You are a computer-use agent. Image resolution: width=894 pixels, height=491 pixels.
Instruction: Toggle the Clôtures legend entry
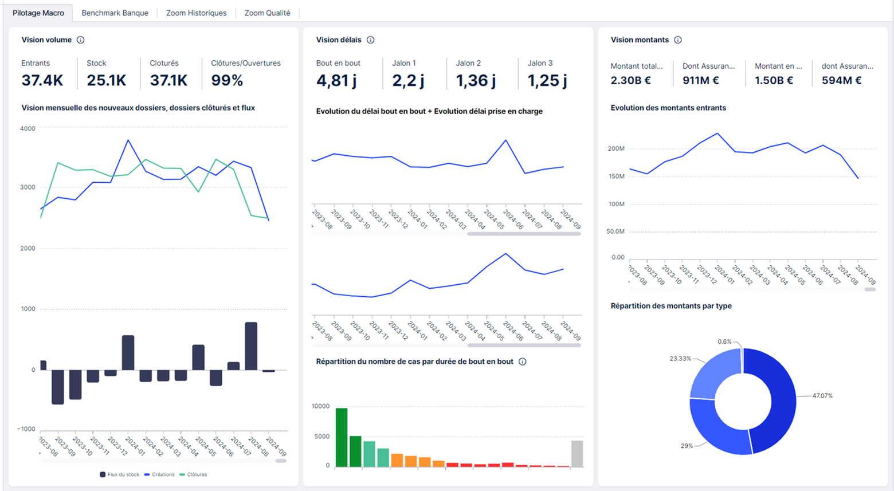click(x=193, y=474)
